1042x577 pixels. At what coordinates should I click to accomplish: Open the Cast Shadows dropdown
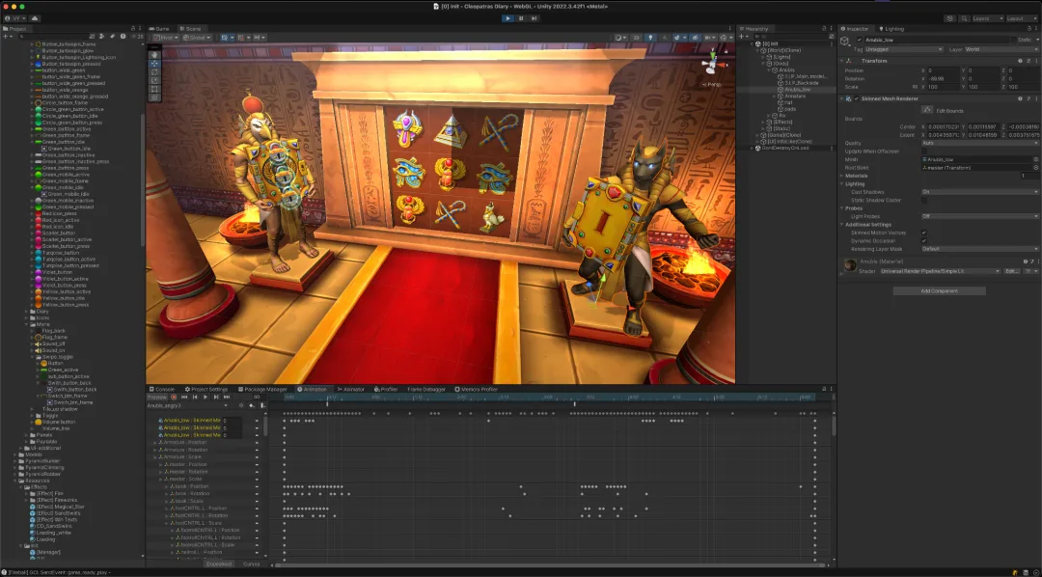[979, 191]
